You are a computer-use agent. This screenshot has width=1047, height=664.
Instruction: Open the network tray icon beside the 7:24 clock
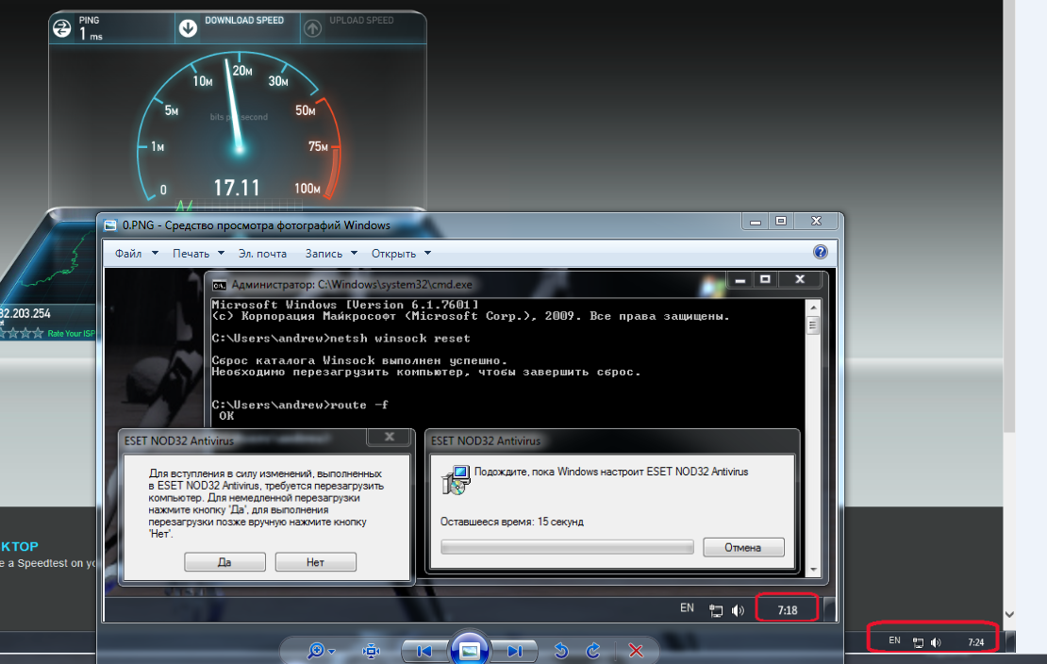coord(918,642)
